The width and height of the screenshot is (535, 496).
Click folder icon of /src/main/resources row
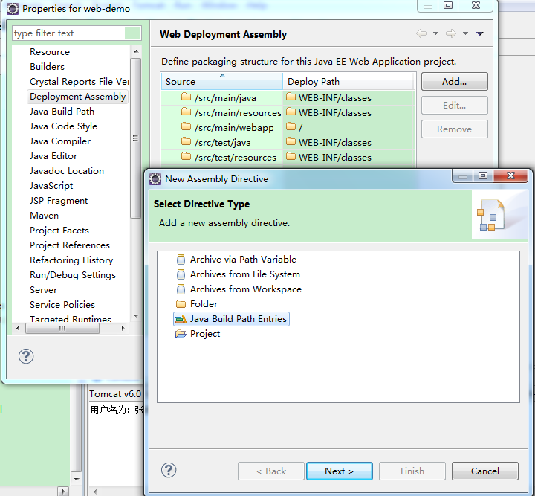click(x=186, y=112)
